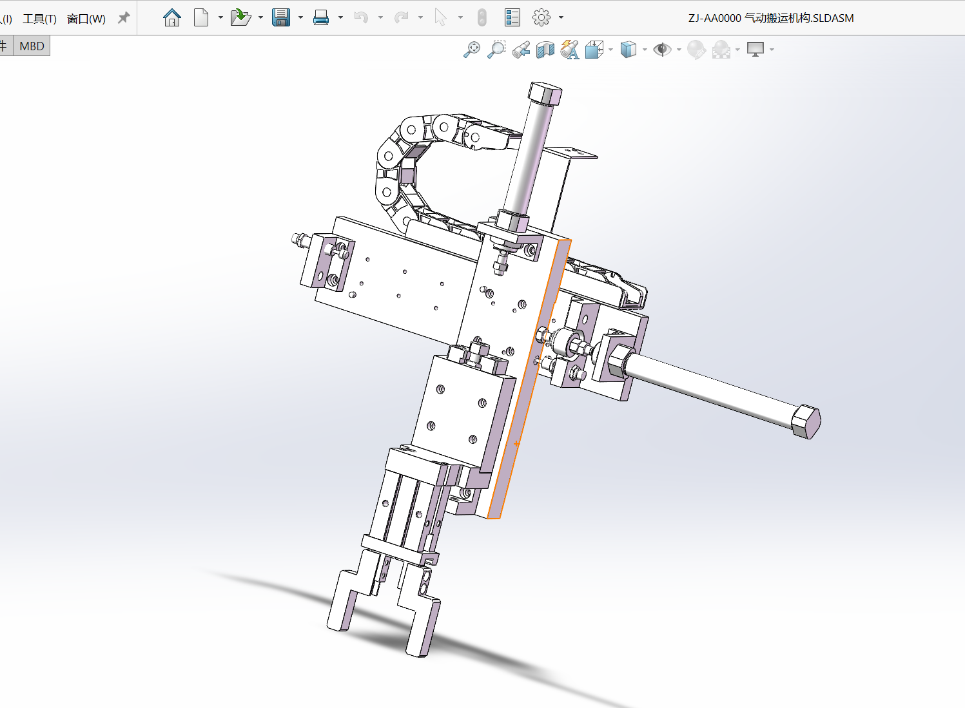Viewport: 965px width, 708px height.
Task: Expand the Options gear dropdown arrow
Action: tap(561, 17)
